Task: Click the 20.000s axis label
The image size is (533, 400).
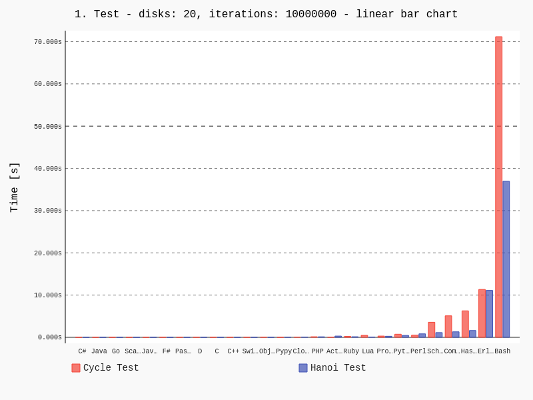Action: (47, 253)
